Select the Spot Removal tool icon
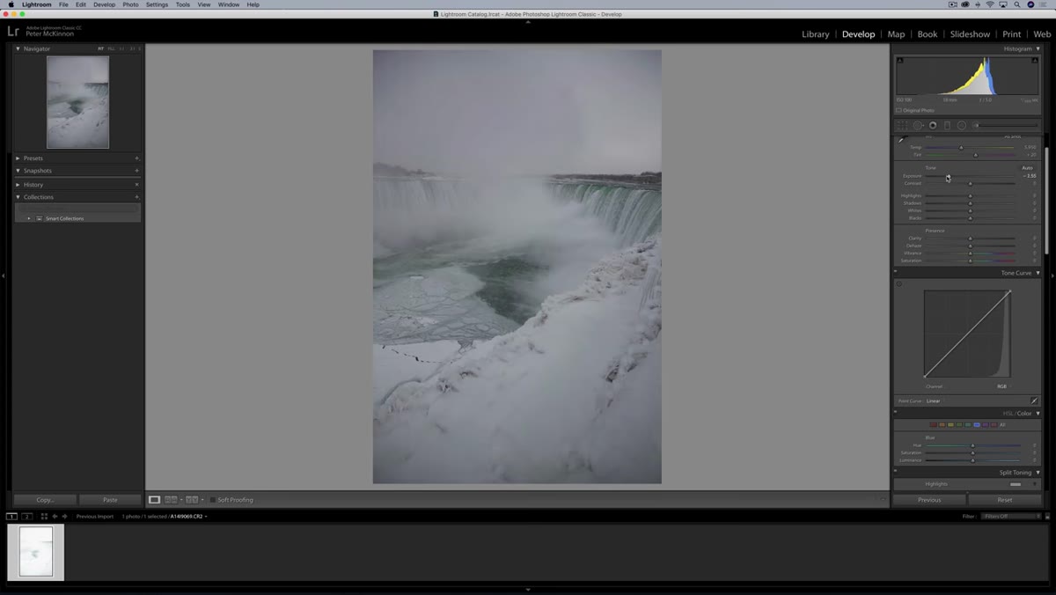This screenshot has width=1056, height=595. (x=917, y=125)
